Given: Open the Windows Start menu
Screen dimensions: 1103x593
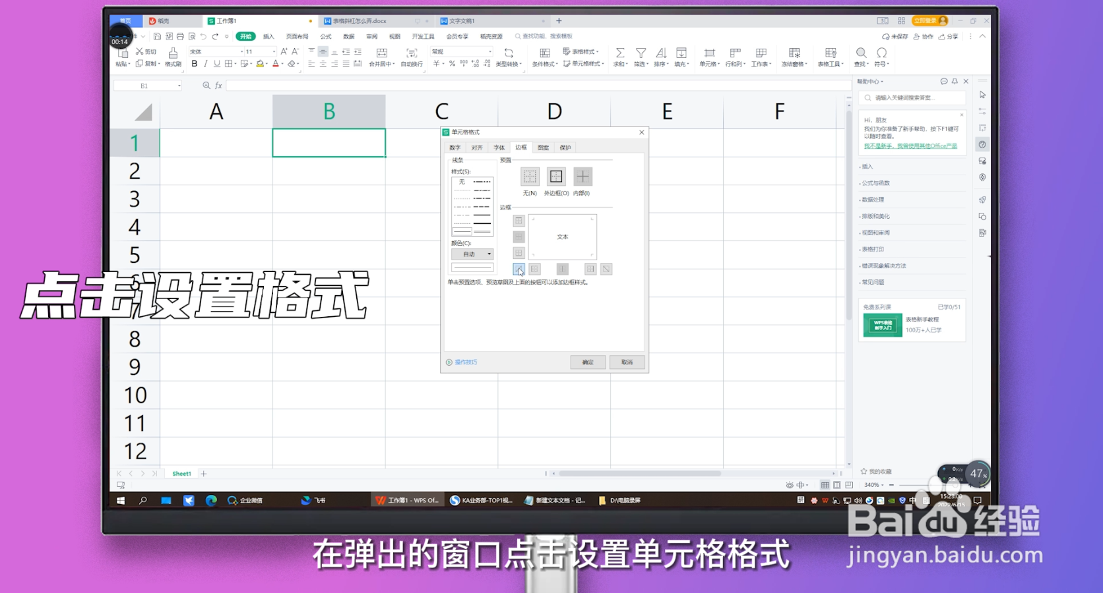Looking at the screenshot, I should [121, 501].
